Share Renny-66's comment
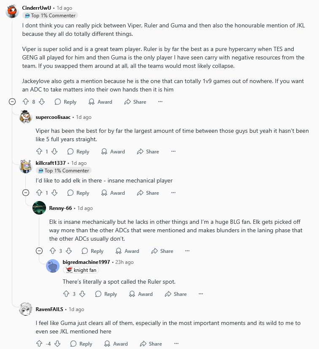 click(162, 251)
